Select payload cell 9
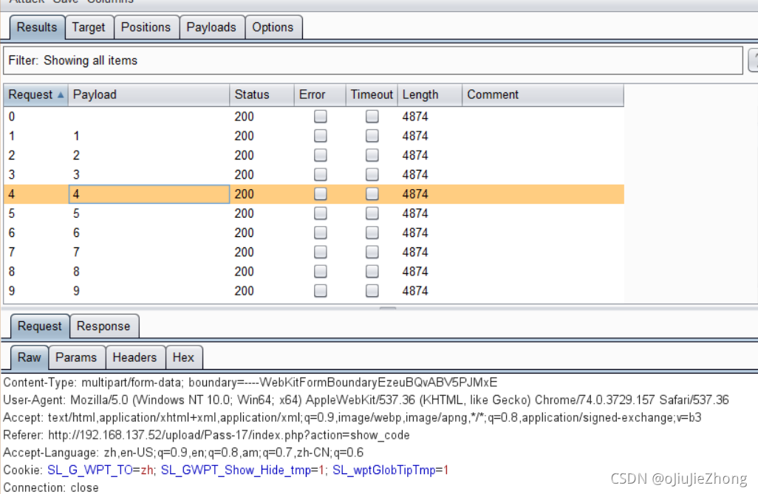The image size is (758, 494). pyautogui.click(x=149, y=290)
